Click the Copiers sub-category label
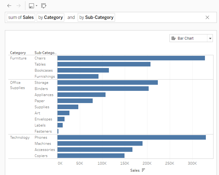Image resolution: width=219 pixels, height=175 pixels. pos(41,156)
